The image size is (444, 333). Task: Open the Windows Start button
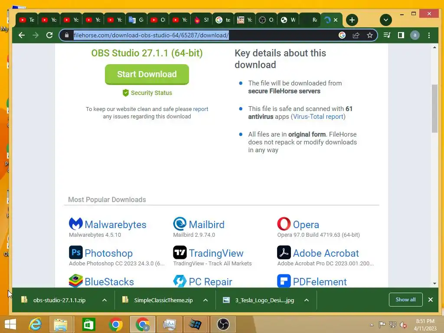coord(10,324)
